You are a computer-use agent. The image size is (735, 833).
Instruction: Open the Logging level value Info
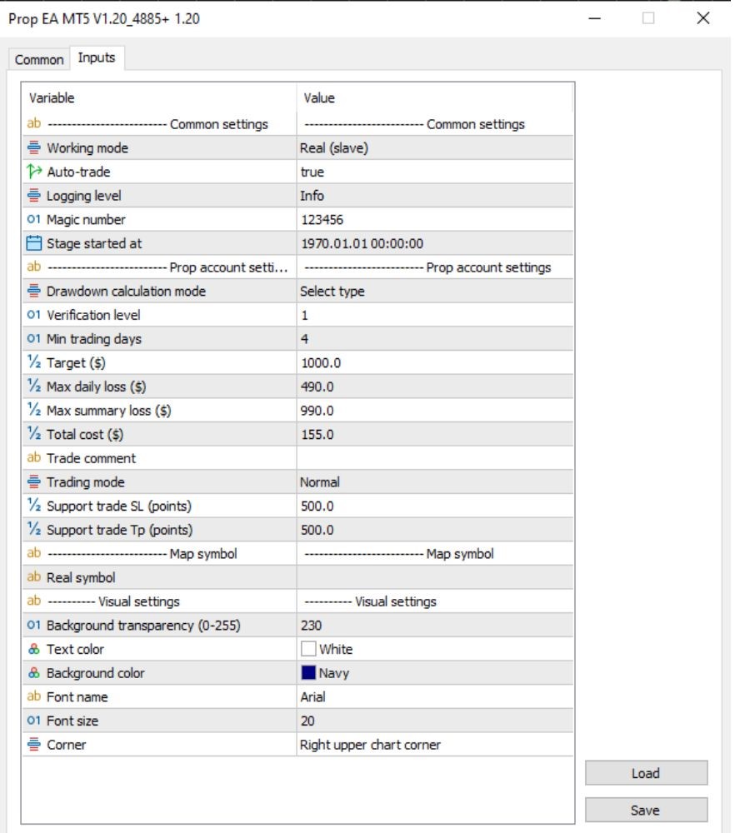tap(435, 196)
